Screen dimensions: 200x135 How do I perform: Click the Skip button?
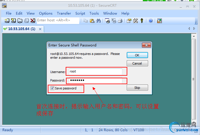pyautogui.click(x=137, y=88)
